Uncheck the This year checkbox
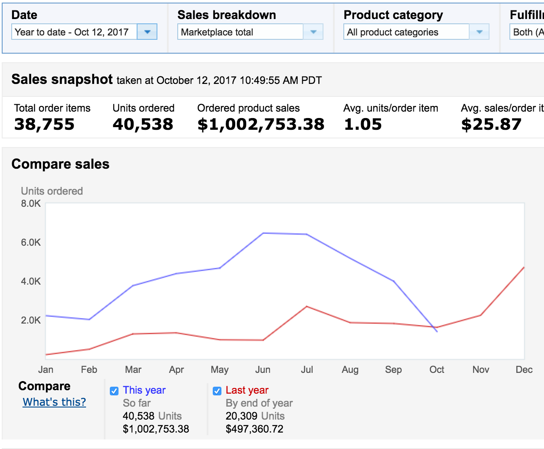 (x=114, y=391)
